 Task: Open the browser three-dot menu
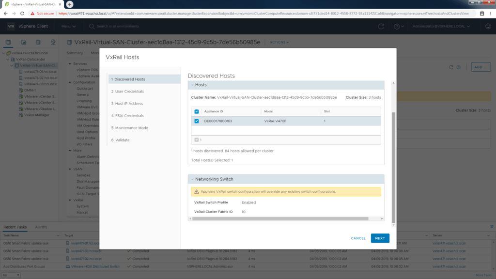coord(490,14)
